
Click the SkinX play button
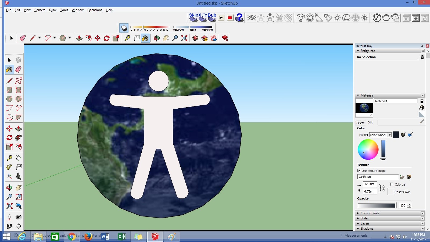coord(221,18)
